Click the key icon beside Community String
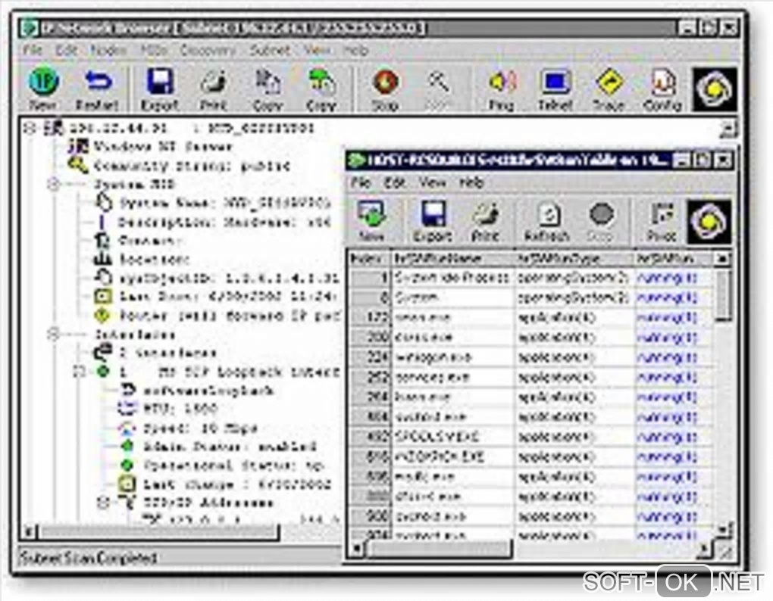 (78, 166)
